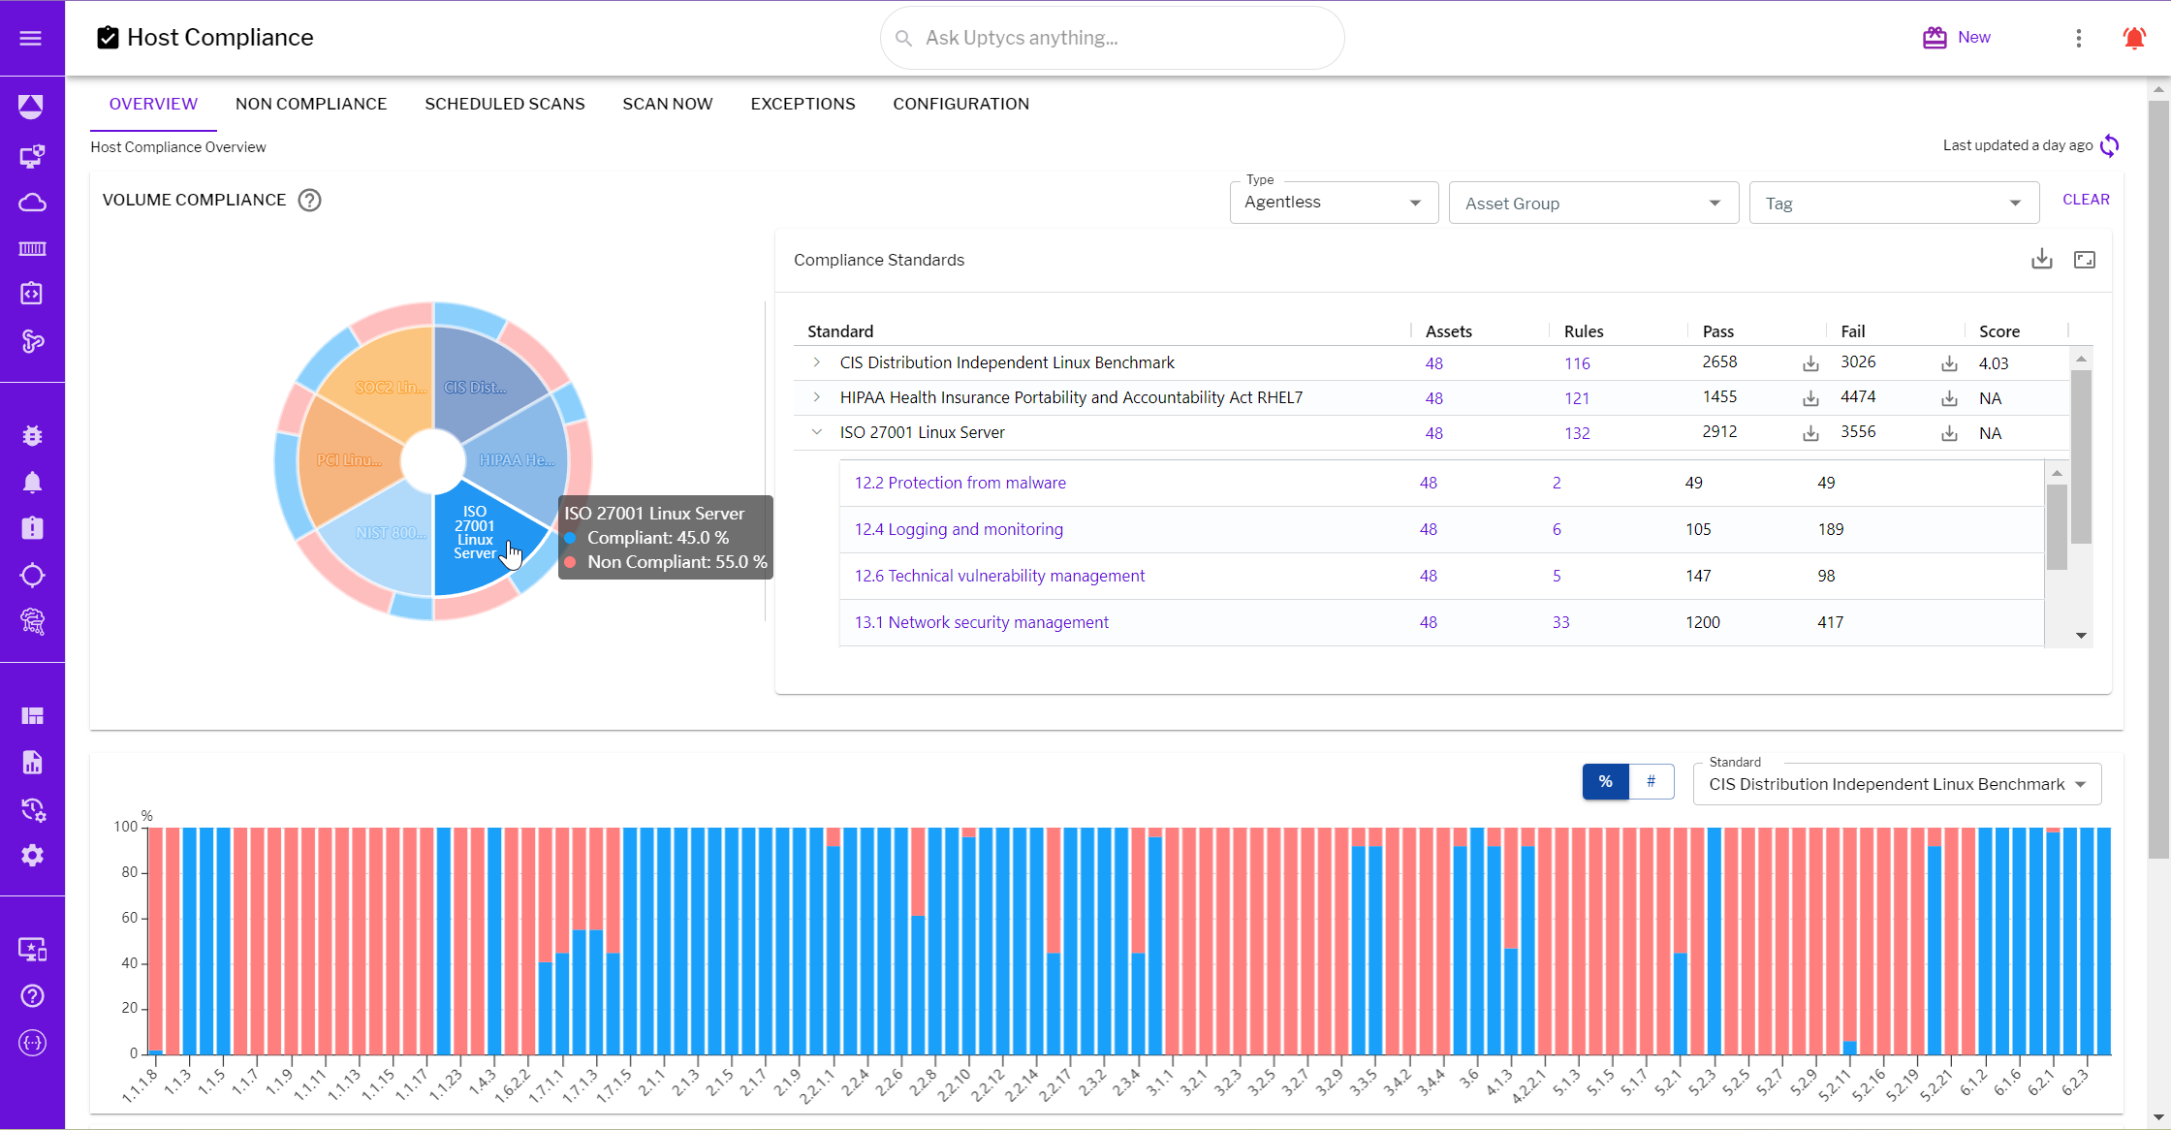Open the Containers section in sidebar

(33, 248)
